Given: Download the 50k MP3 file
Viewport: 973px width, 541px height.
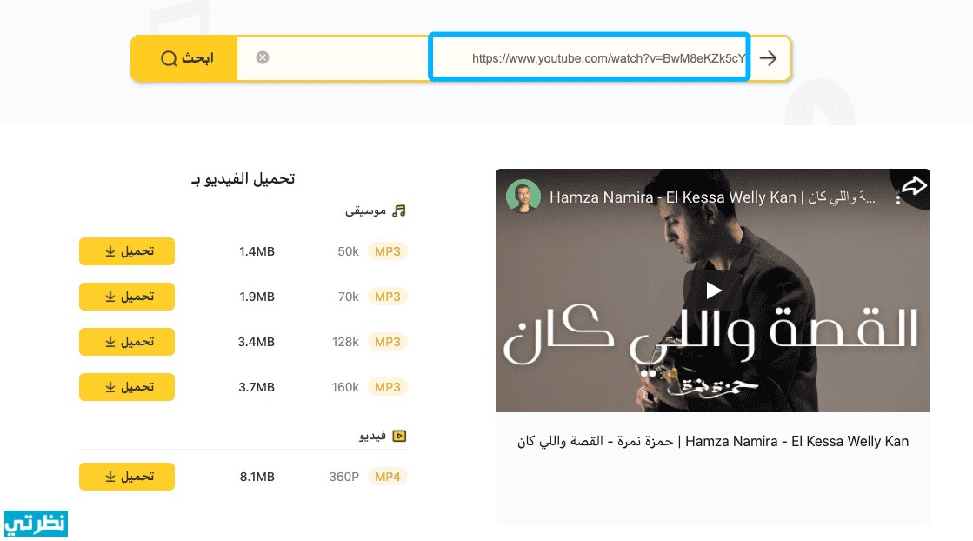Looking at the screenshot, I should coord(127,251).
